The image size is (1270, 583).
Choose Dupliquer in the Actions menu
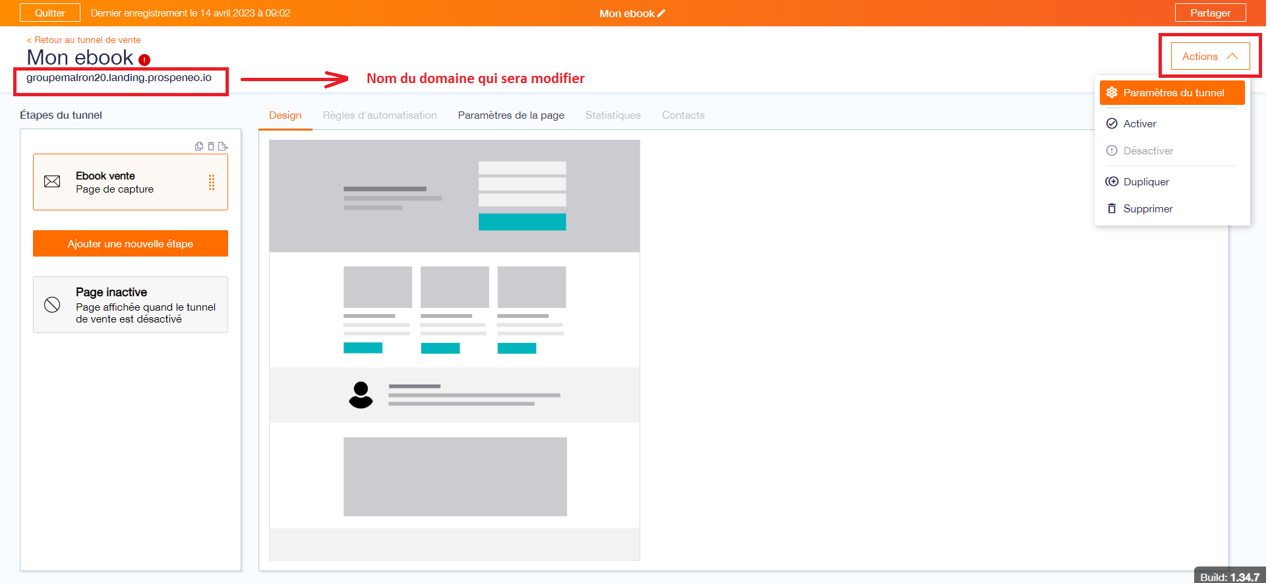[x=1172, y=181]
